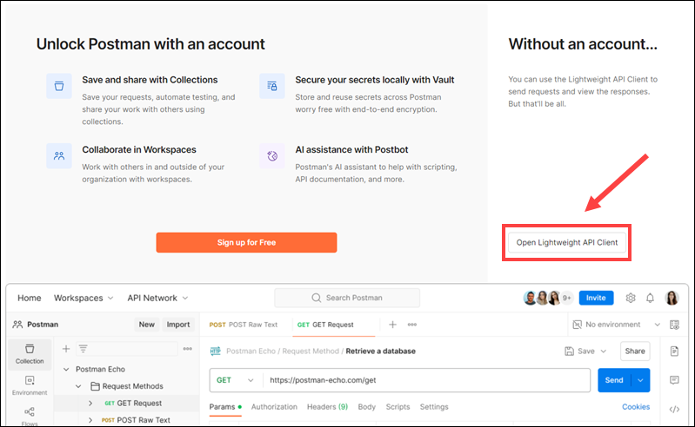Click the No environment icon

point(577,325)
